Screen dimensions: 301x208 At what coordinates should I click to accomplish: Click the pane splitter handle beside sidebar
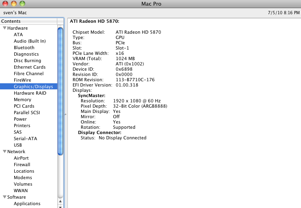[x=65, y=115]
